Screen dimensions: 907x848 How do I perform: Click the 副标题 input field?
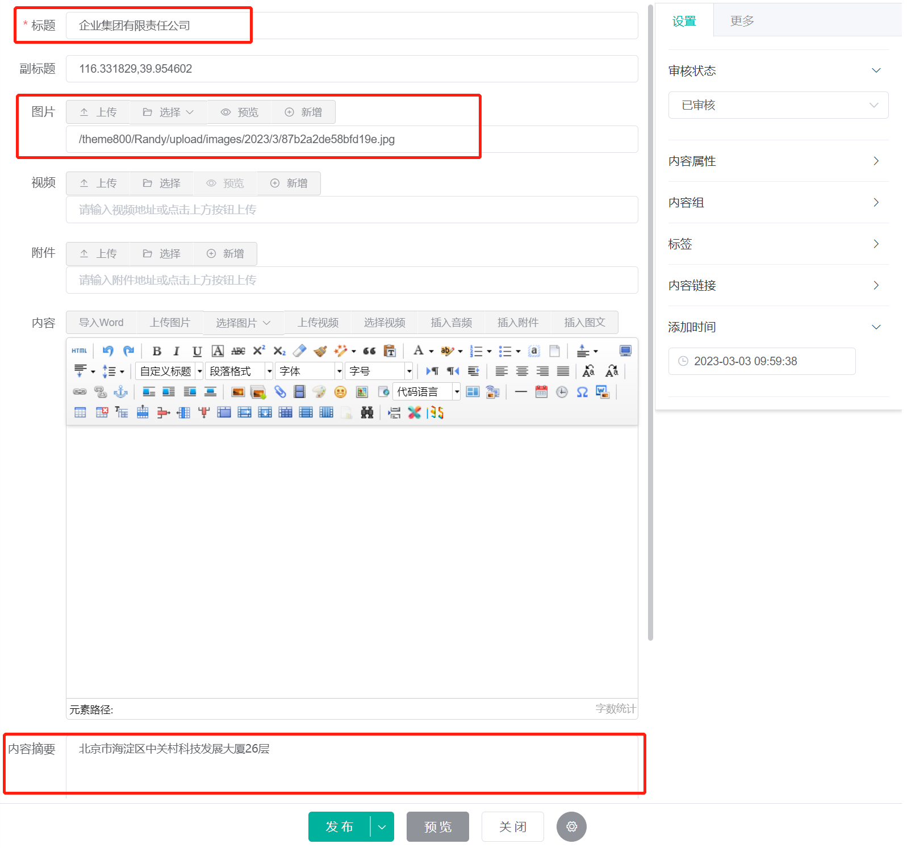point(352,69)
